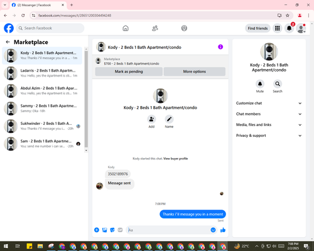Click Mark as pending button

pyautogui.click(x=129, y=72)
